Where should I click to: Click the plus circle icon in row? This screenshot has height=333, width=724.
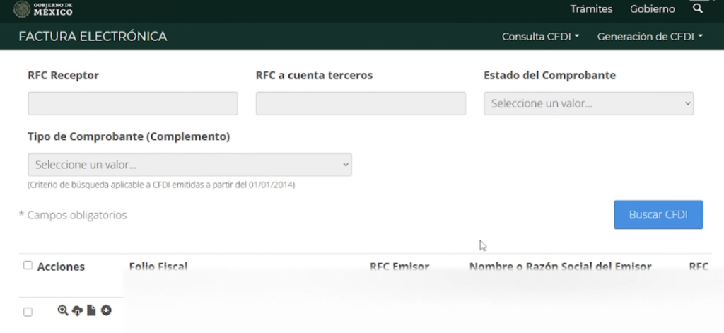[106, 310]
